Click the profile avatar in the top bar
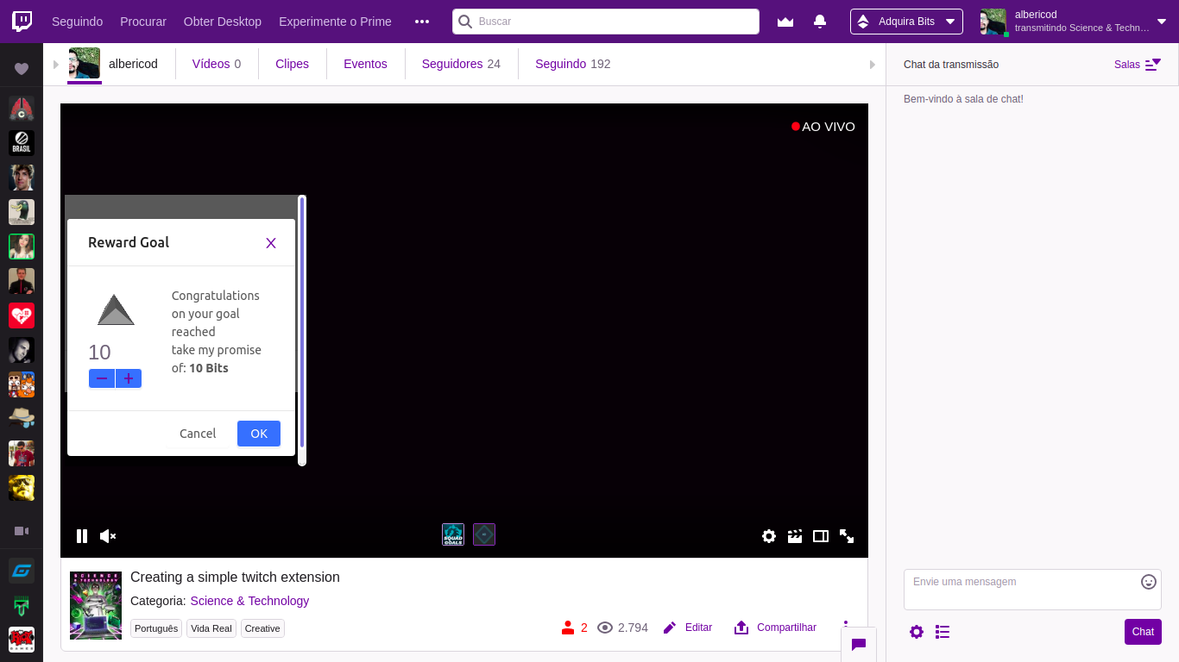This screenshot has width=1179, height=662. [993, 22]
